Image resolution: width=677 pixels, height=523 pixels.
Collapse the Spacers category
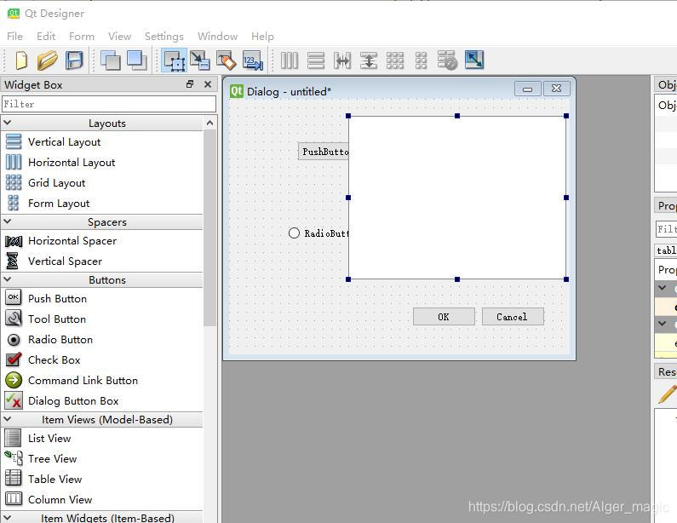click(x=8, y=221)
